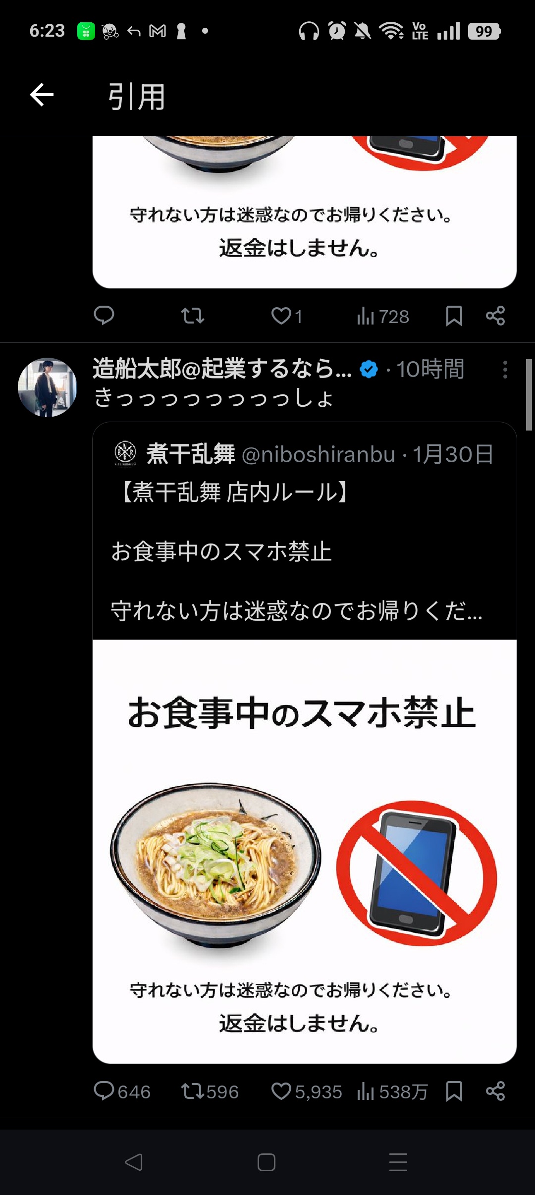Viewport: 535px width, 1195px height.
Task: Share the top quoted post
Action: click(x=495, y=316)
